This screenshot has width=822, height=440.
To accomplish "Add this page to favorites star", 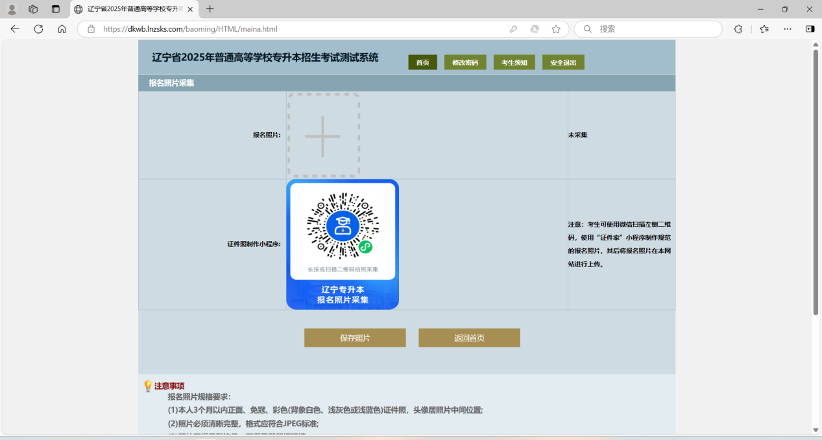I will [x=556, y=29].
